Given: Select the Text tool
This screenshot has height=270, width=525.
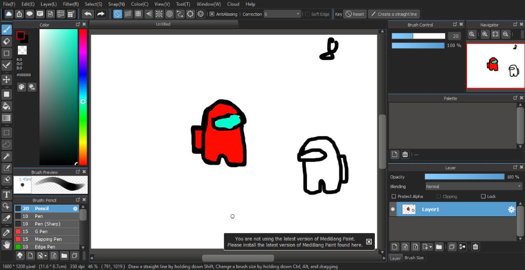Looking at the screenshot, I should [x=7, y=194].
